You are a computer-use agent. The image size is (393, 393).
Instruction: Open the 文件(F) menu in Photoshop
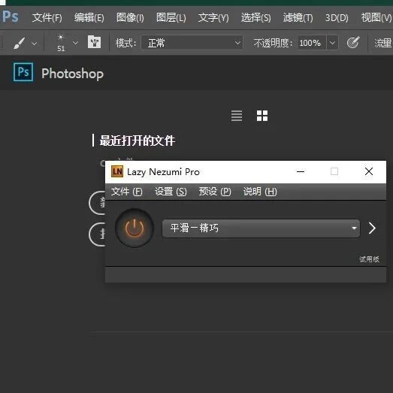tap(47, 18)
